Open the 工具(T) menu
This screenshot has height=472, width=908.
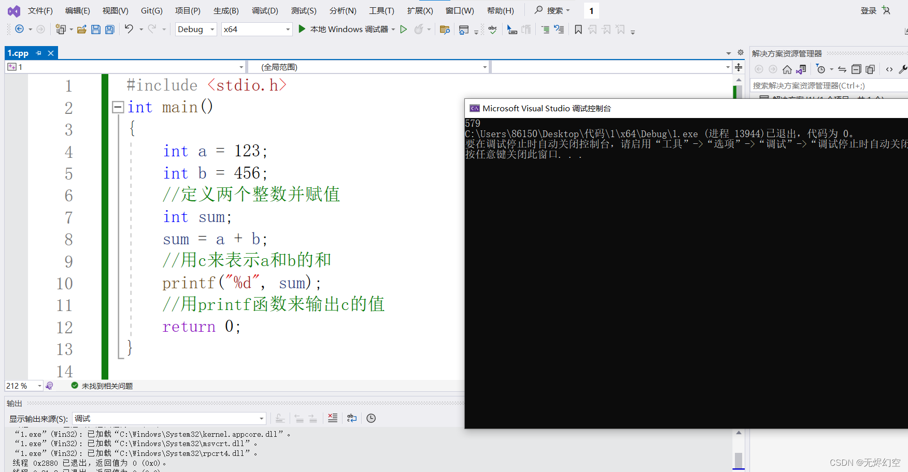[381, 10]
